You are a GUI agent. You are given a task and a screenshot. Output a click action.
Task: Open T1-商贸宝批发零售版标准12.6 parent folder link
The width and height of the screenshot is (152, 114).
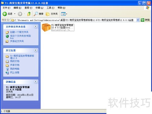click(x=22, y=57)
